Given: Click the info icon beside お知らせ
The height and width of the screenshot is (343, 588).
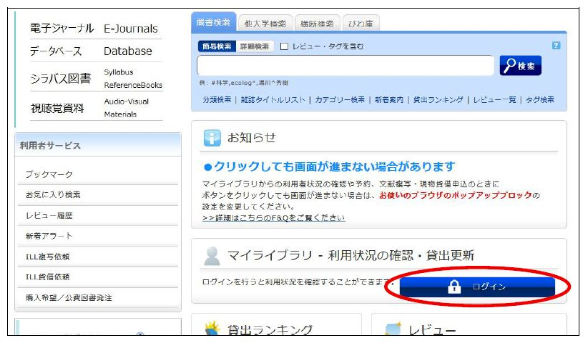Looking at the screenshot, I should pos(212,138).
